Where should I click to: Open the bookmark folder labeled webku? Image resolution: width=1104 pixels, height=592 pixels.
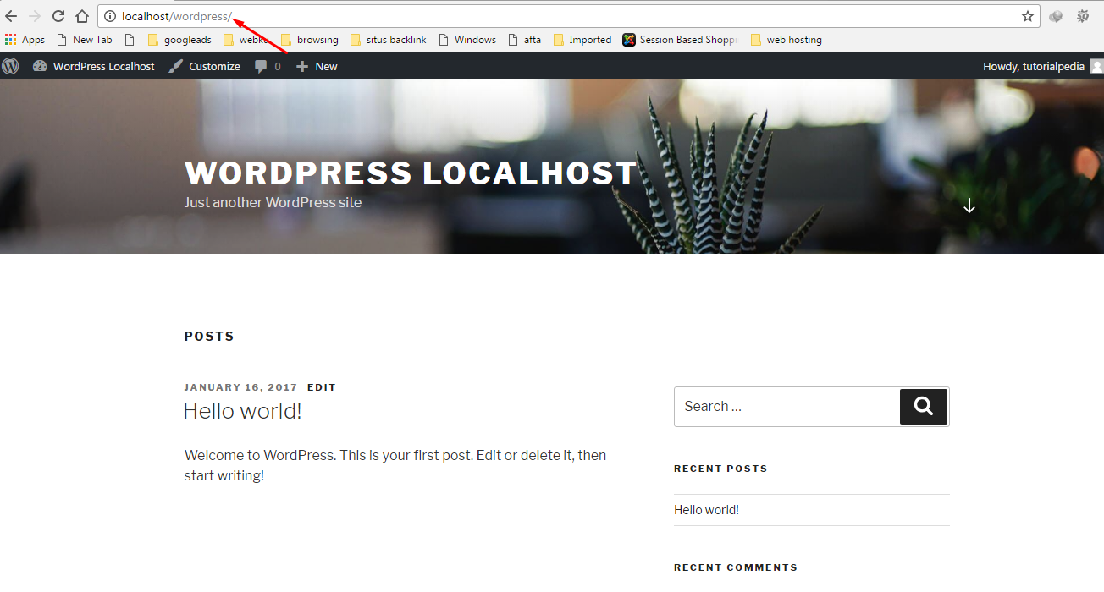[246, 40]
